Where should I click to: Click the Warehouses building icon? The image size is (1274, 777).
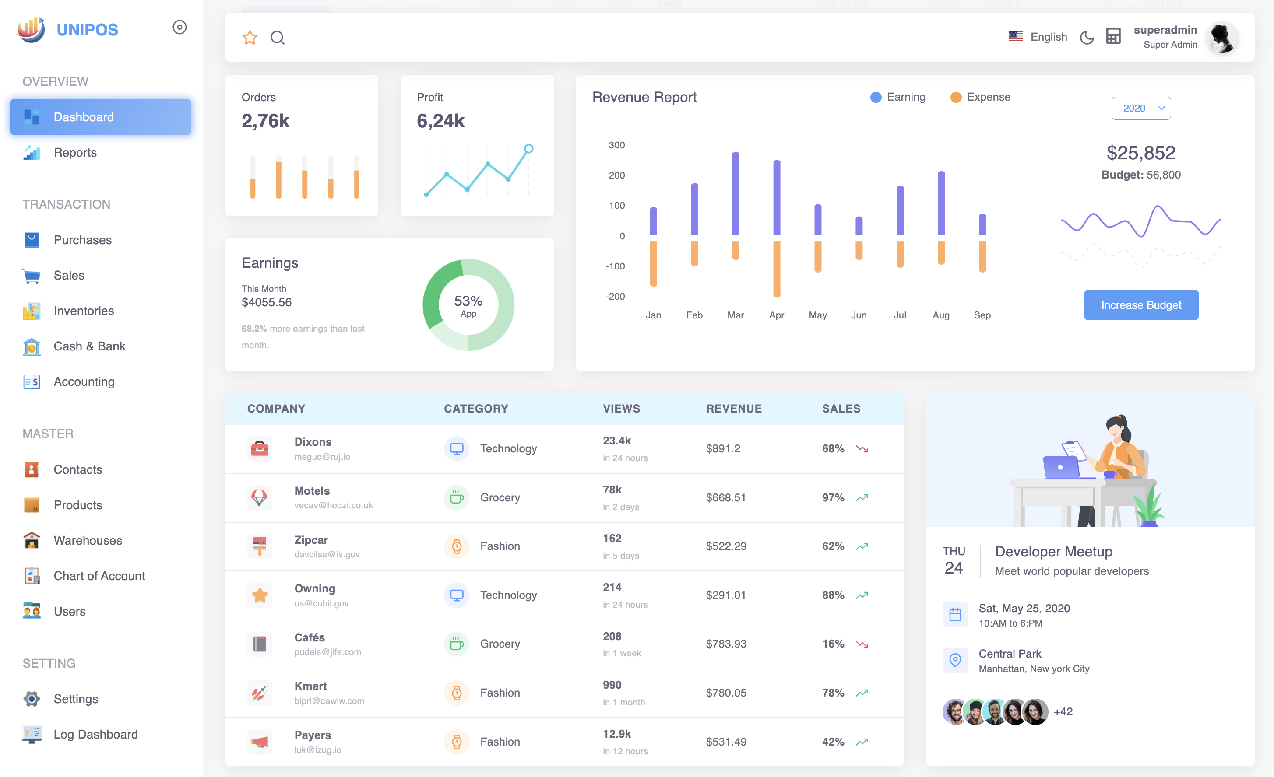click(x=32, y=540)
